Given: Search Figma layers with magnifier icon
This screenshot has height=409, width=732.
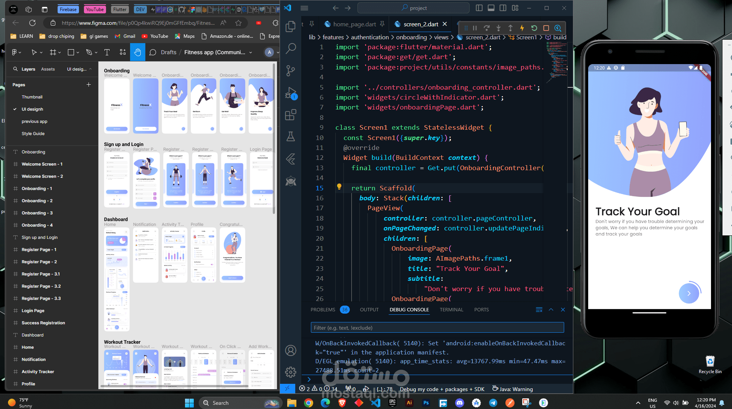Looking at the screenshot, I should (x=15, y=69).
